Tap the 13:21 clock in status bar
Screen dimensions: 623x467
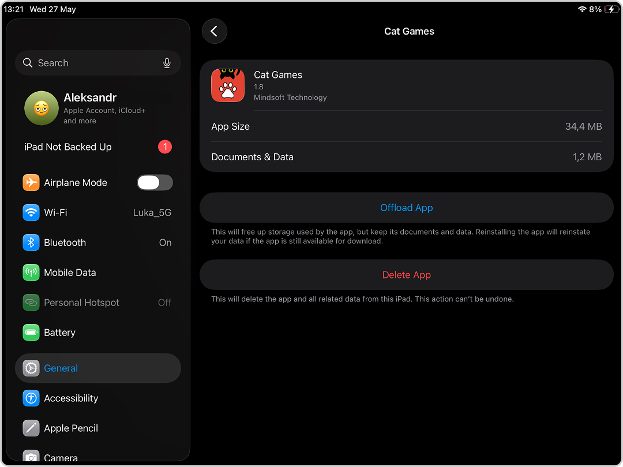(13, 9)
